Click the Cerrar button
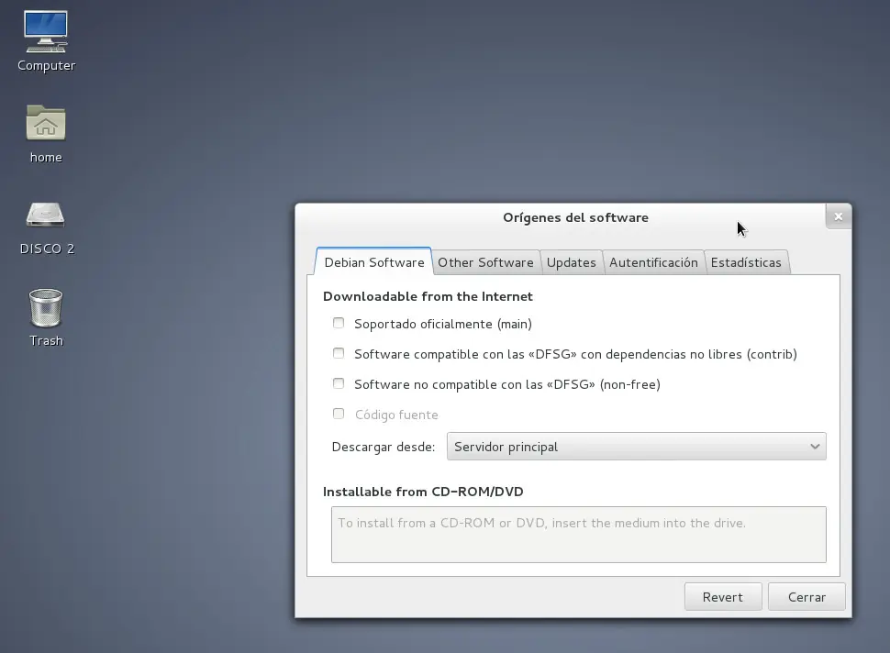Screen dimensions: 890x653 (x=807, y=597)
